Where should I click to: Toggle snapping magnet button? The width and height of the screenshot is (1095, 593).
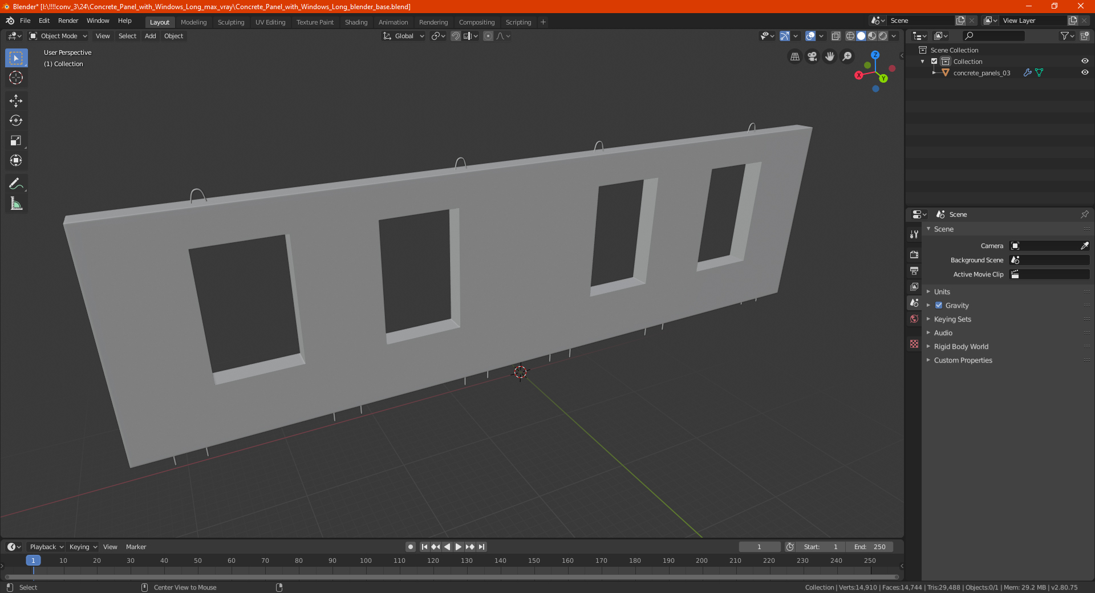coord(456,36)
